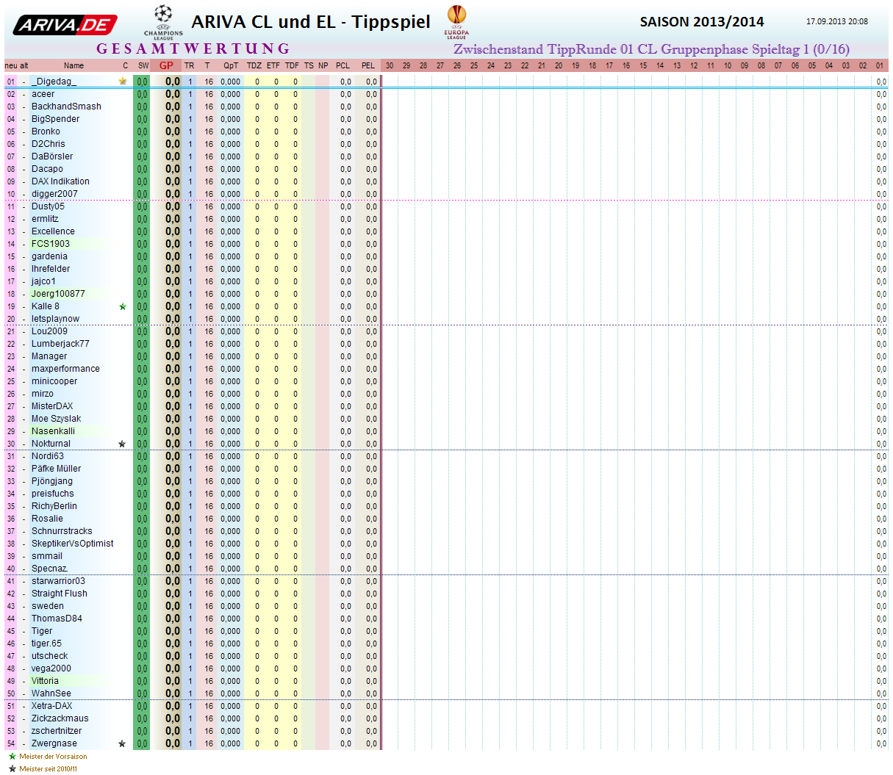The height and width of the screenshot is (775, 893).
Task: Select player WahnSee
Action: 51,693
